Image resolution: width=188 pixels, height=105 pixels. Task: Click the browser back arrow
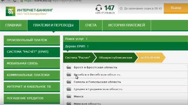(x=2, y=1)
